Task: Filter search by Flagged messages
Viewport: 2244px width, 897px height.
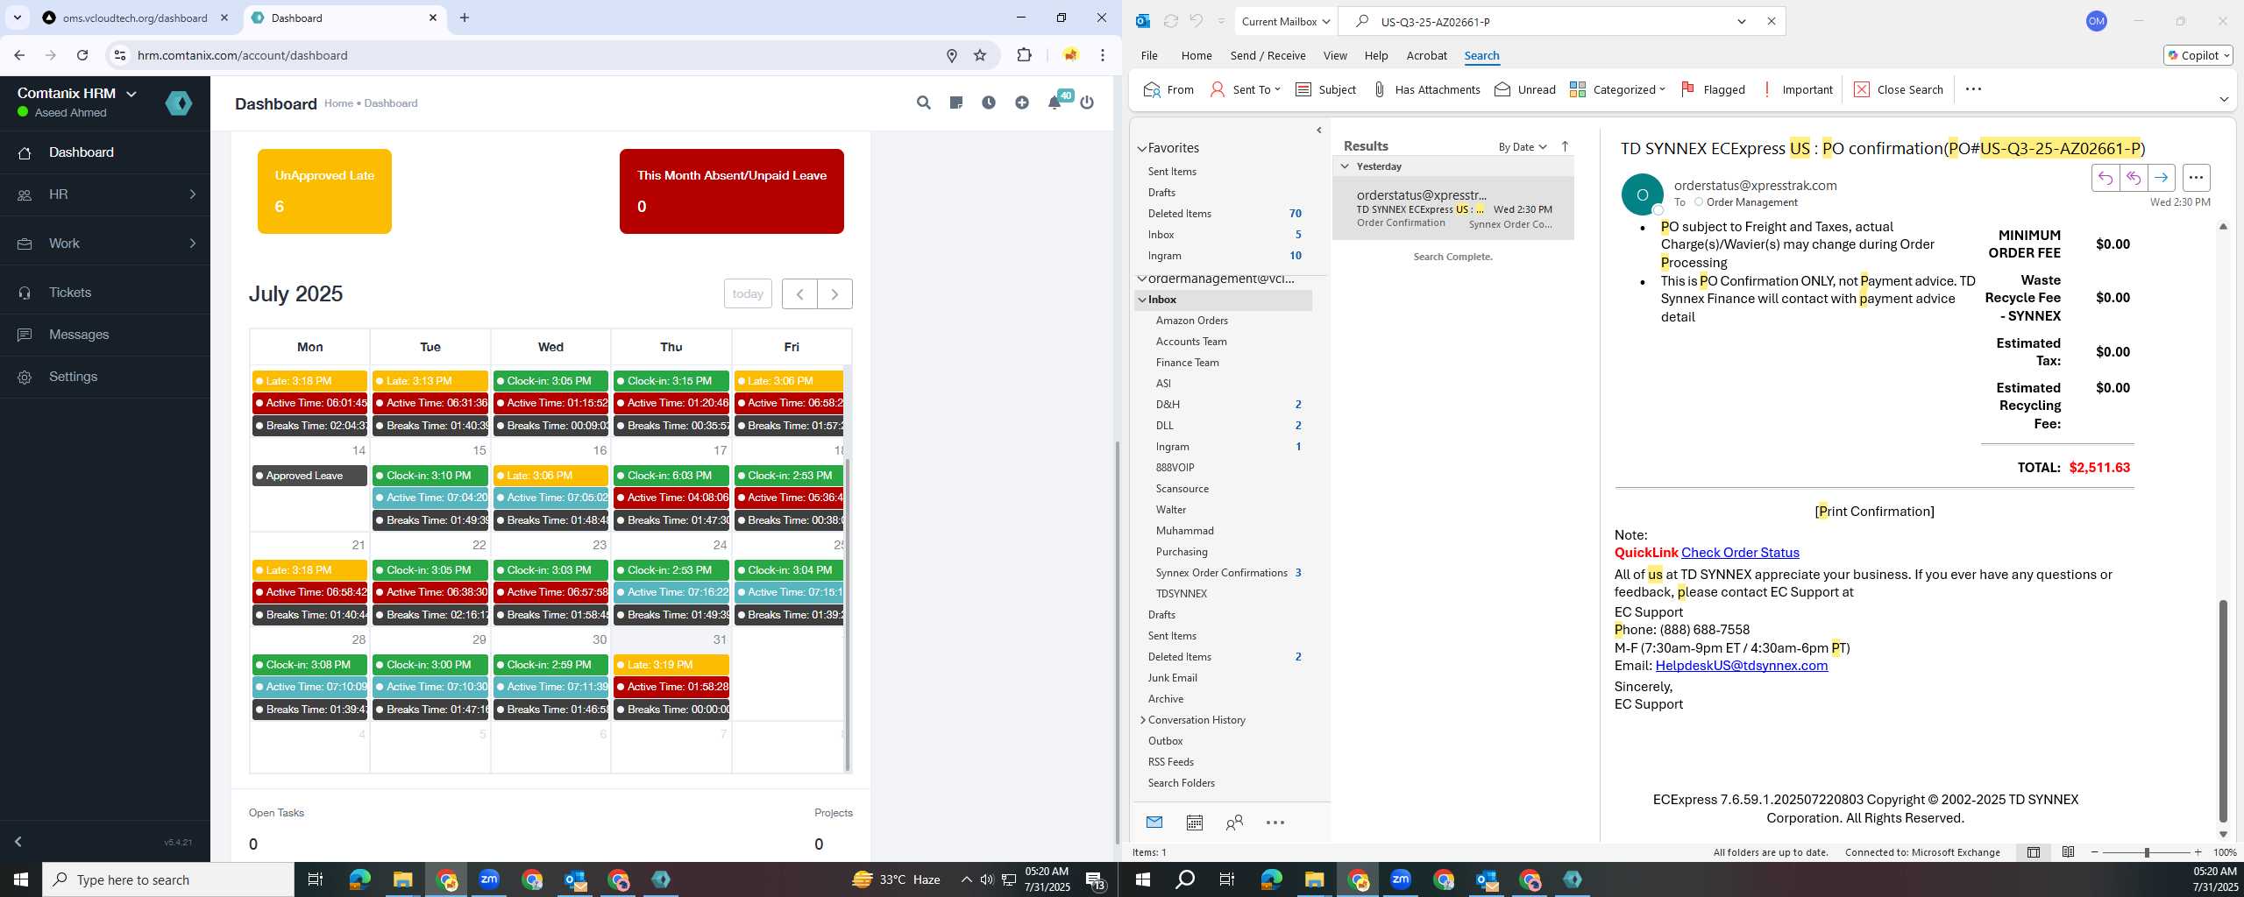Action: tap(1713, 89)
